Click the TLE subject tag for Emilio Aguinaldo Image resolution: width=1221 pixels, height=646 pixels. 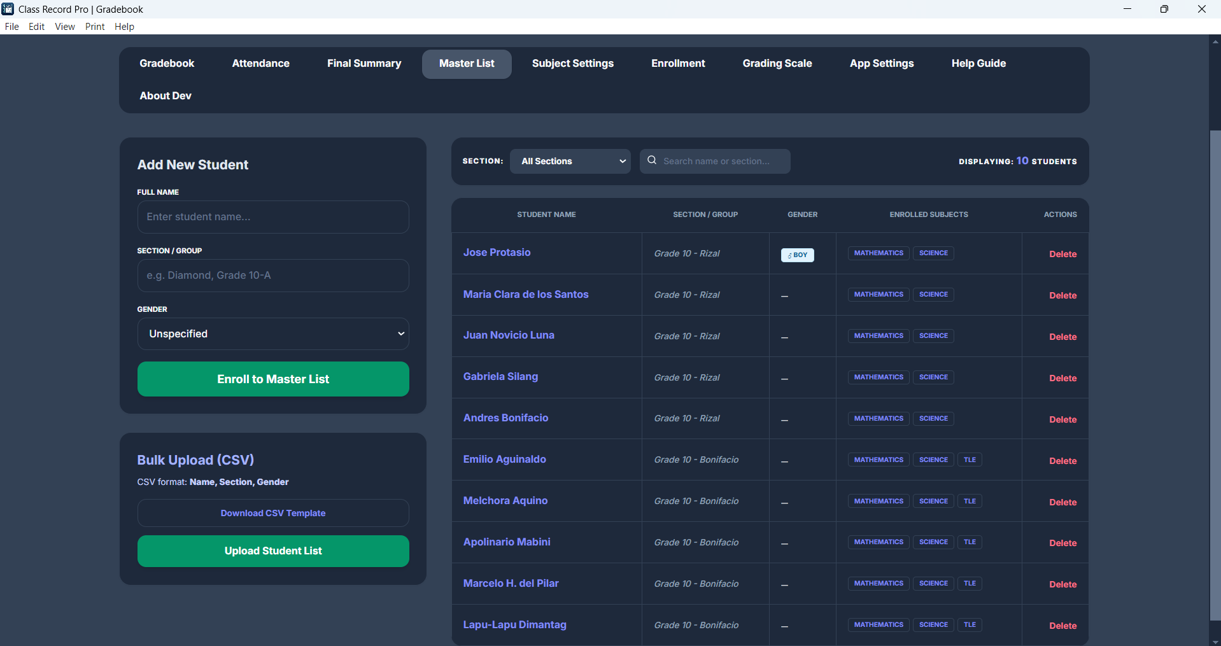tap(969, 460)
